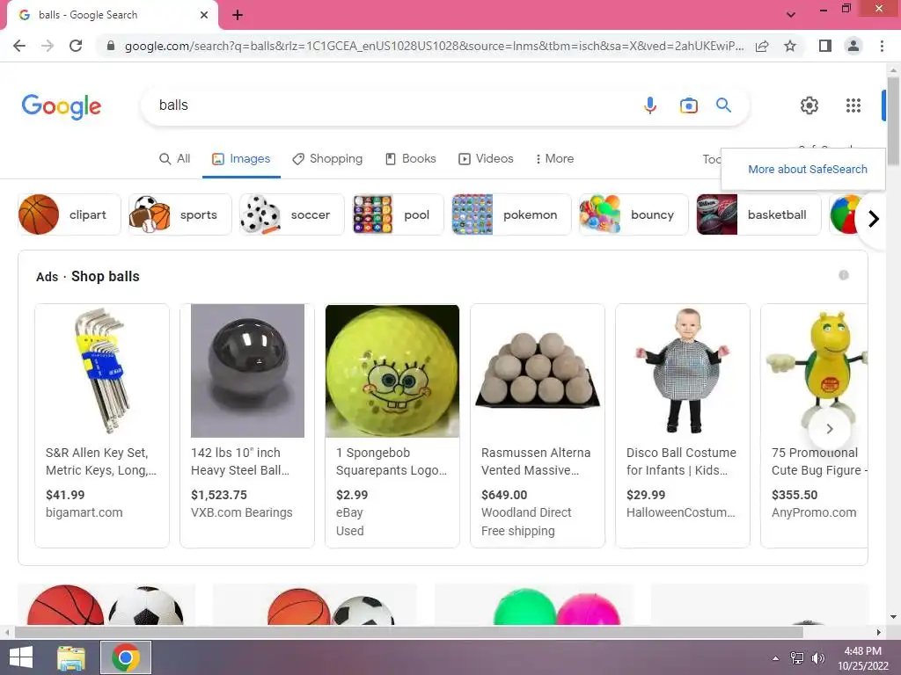
Task: Open the S&R Allen Key Set ad
Action: [102, 425]
